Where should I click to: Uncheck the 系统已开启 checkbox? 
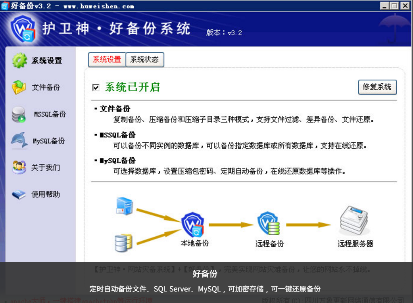[96, 87]
